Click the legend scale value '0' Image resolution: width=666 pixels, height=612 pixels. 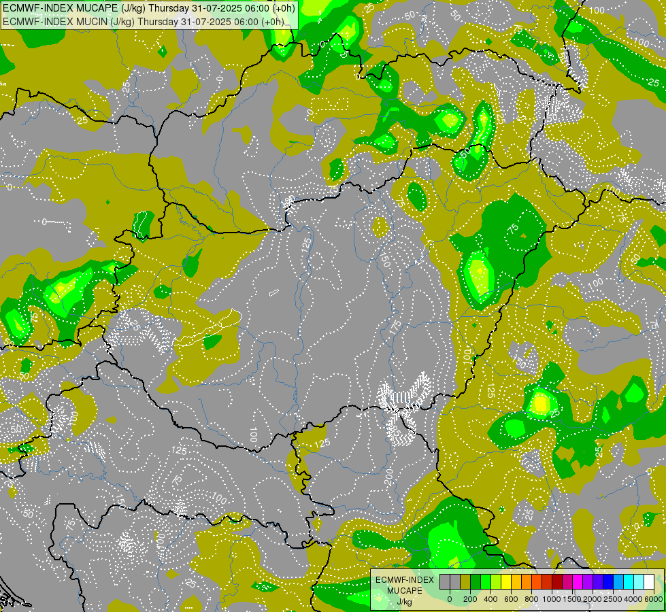click(x=450, y=599)
